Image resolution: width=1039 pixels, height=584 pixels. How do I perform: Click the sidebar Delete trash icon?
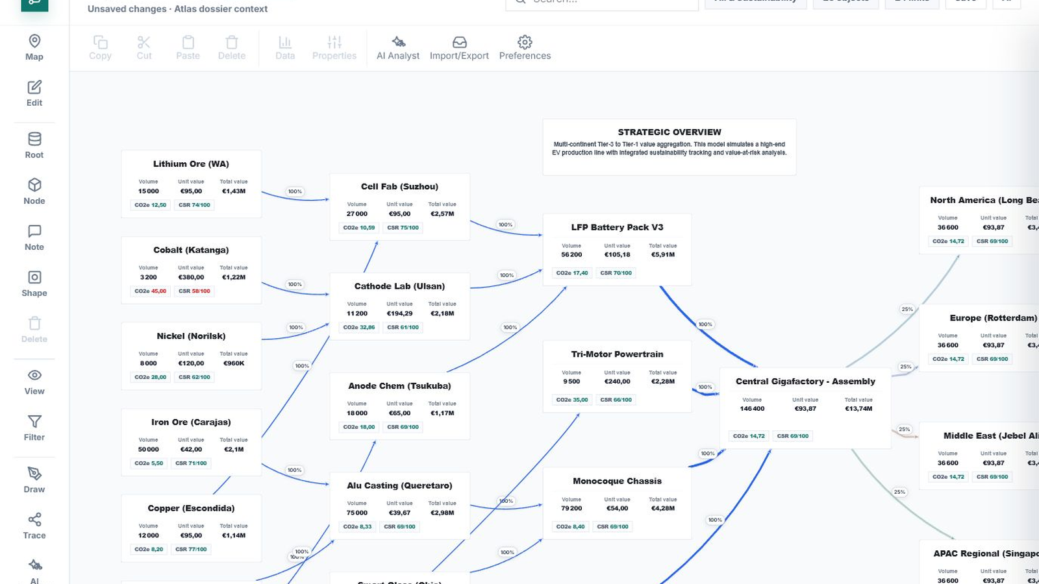[34, 323]
